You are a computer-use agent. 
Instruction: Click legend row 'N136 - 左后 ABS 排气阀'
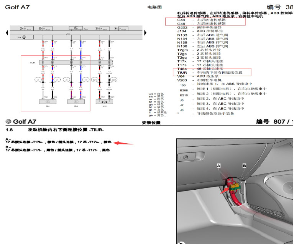tap(203, 46)
